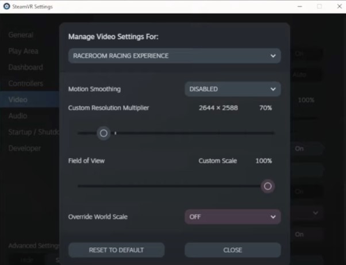
Task: Select the Developer settings tab
Action: pyautogui.click(x=25, y=148)
